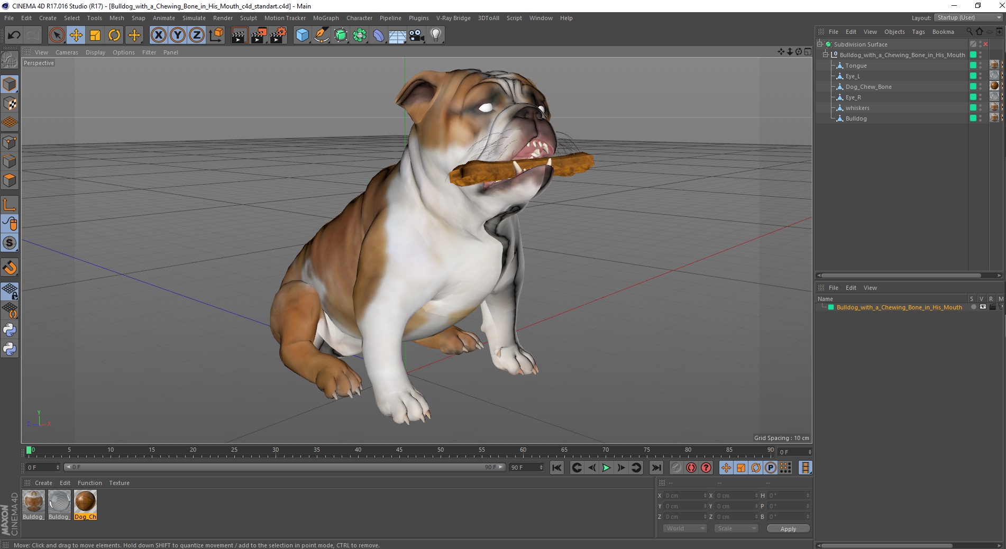
Task: Switch to Edges mode in left sidebar
Action: (10, 161)
